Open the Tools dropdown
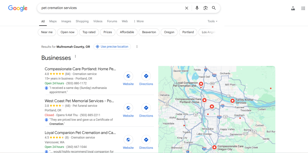 [213, 21]
